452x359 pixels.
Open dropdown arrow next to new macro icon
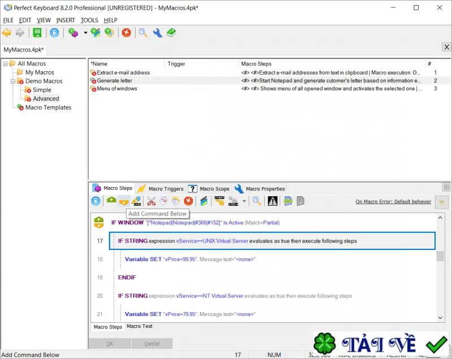tap(85, 33)
